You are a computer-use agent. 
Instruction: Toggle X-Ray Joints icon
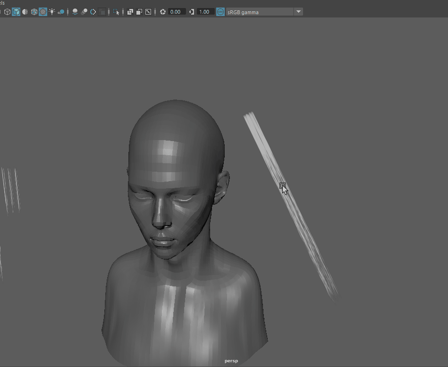(148, 12)
